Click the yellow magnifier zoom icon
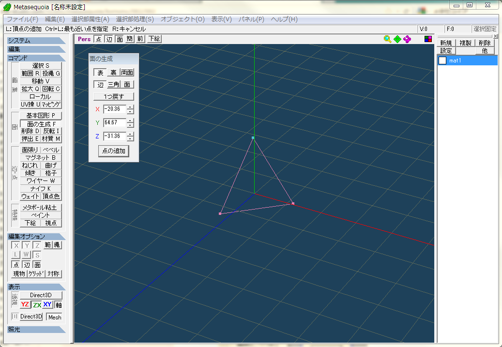 [x=387, y=39]
